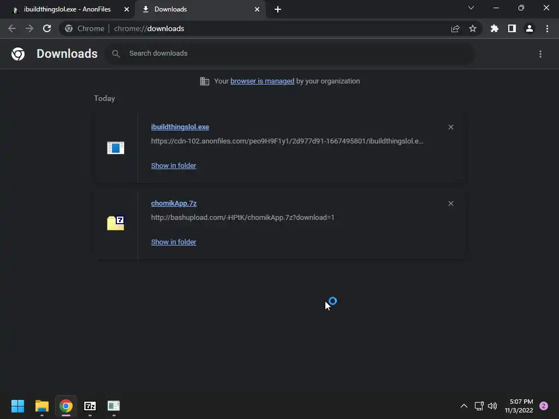Click the network tray icon
559x419 pixels.
[479, 406]
